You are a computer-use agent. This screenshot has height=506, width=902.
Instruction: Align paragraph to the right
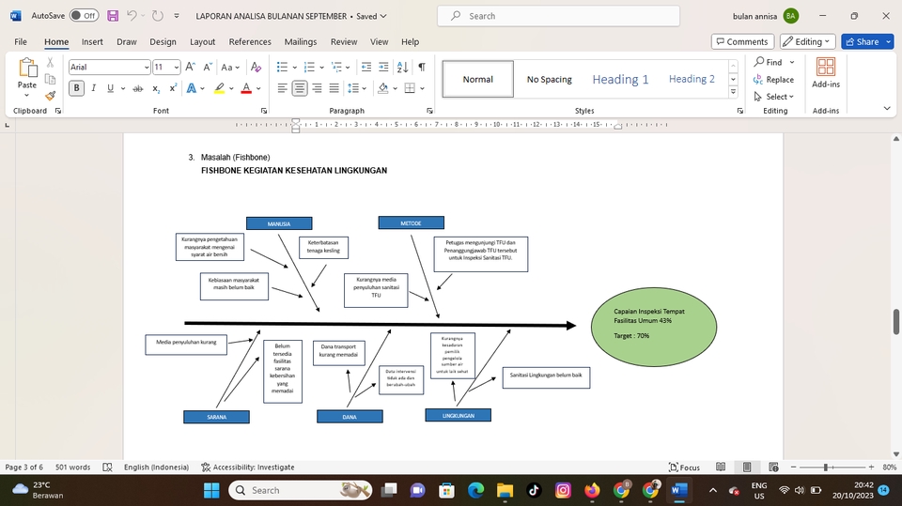317,88
